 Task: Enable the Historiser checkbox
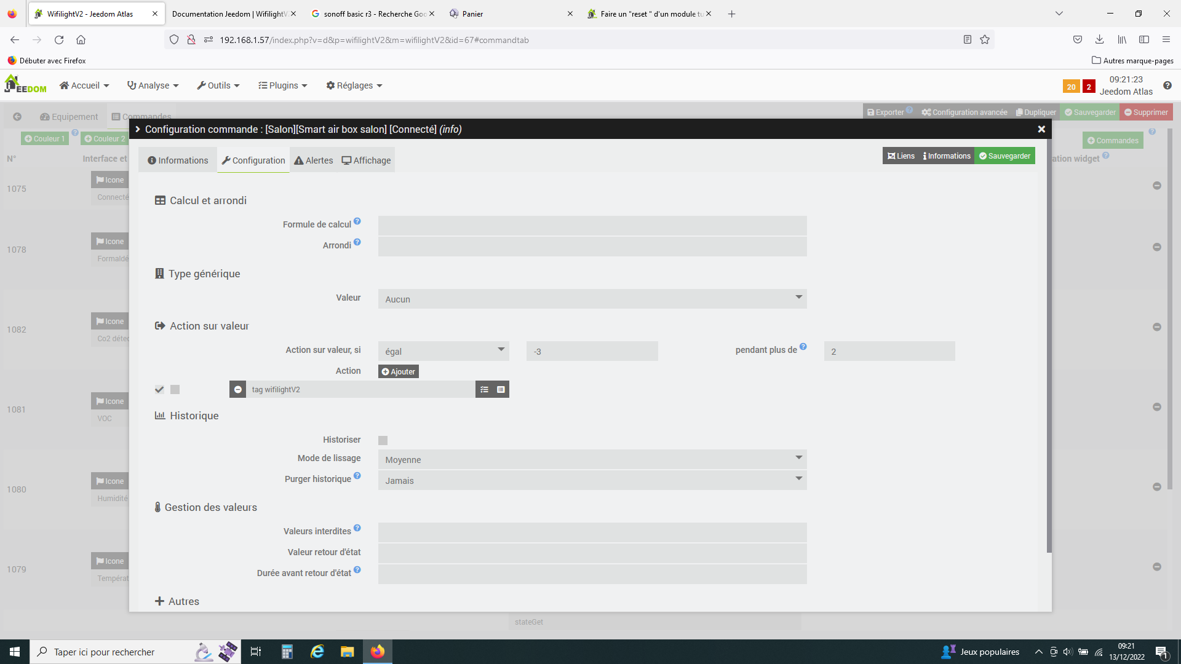pos(383,440)
